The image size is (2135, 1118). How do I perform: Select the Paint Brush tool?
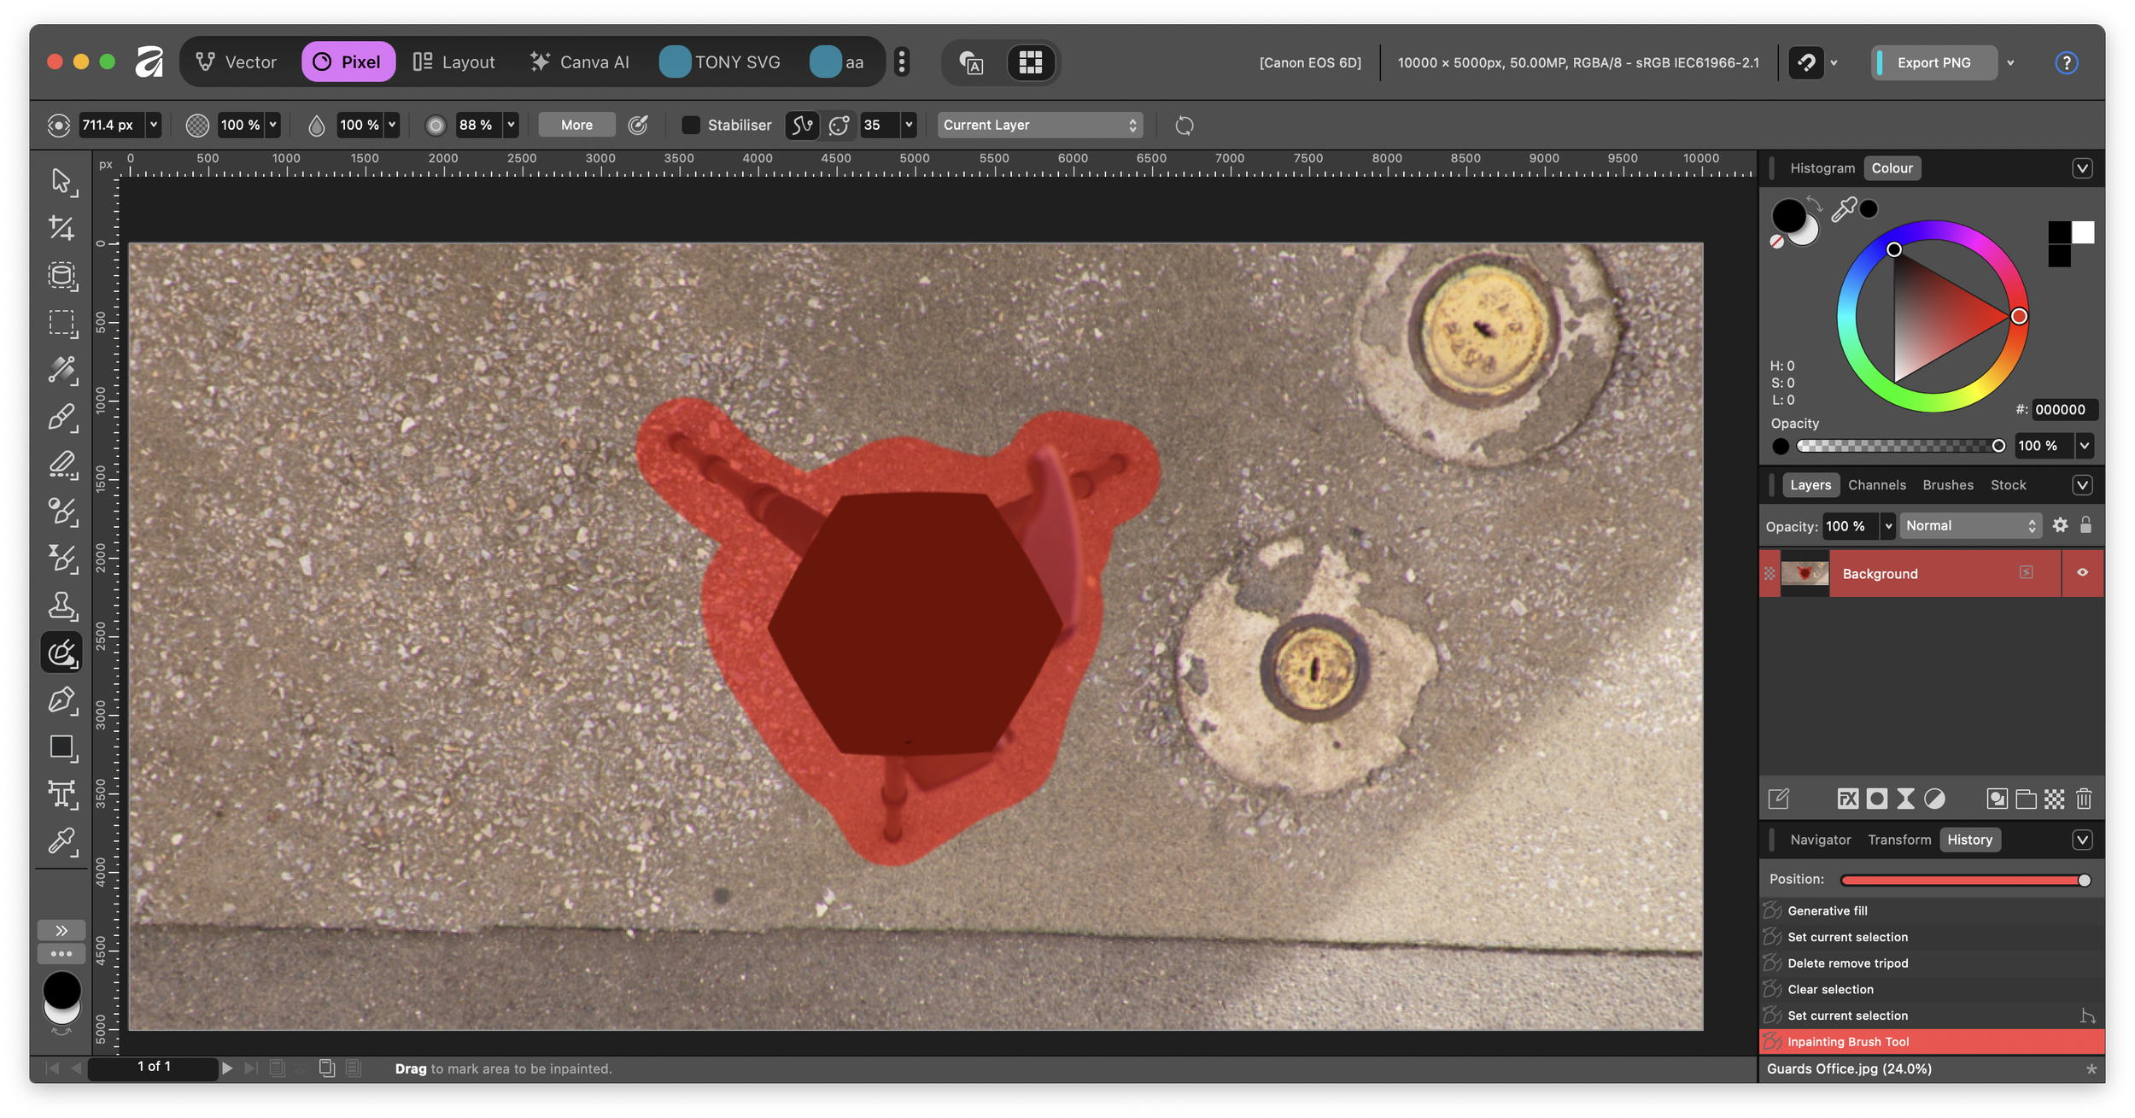pyautogui.click(x=61, y=417)
